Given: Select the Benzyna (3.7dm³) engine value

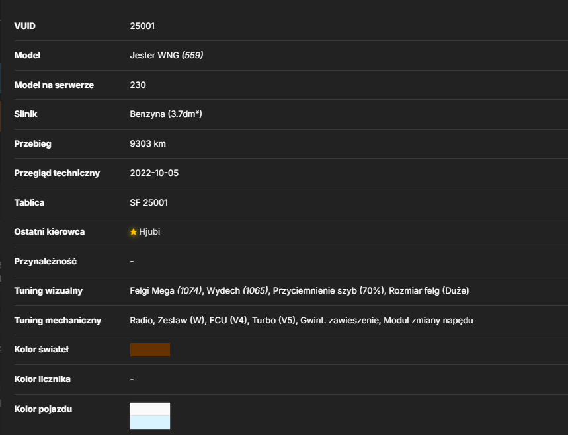Looking at the screenshot, I should pyautogui.click(x=166, y=114).
